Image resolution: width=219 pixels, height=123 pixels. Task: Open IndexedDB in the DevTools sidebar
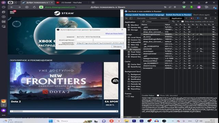pyautogui.click(x=134, y=42)
